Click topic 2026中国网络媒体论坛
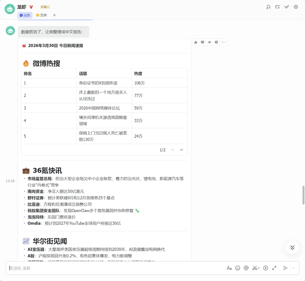The height and width of the screenshot is (281, 305). (99, 108)
